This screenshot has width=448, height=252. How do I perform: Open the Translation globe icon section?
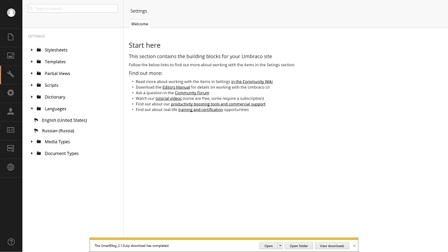point(11,166)
